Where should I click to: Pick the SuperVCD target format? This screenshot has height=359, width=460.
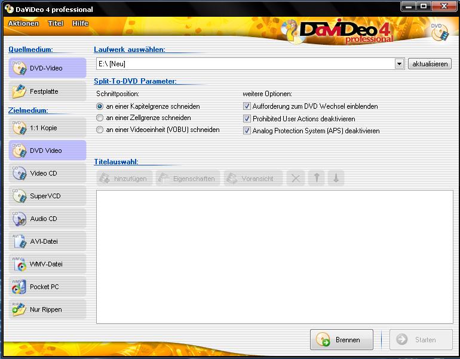[47, 196]
